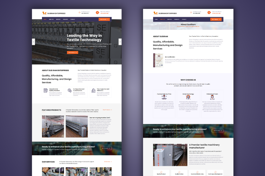Click the certified company badge icon on the About page

[191, 13]
